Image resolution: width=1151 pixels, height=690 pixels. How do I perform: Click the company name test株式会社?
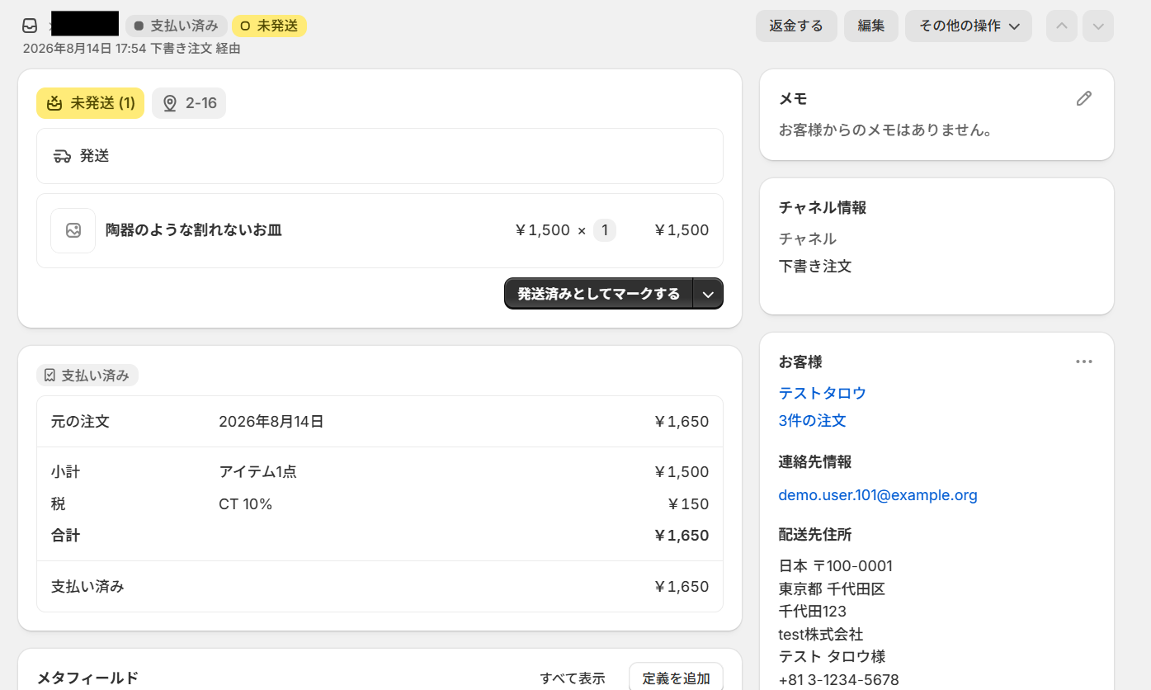(821, 635)
